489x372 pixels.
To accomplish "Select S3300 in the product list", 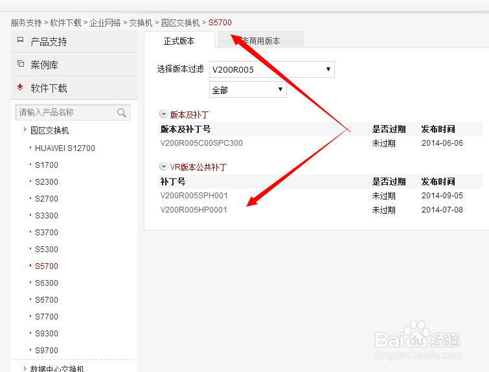I will coord(47,215).
